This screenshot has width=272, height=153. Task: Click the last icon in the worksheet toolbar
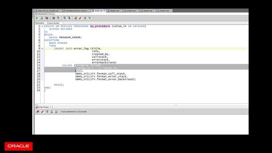(x=90, y=18)
